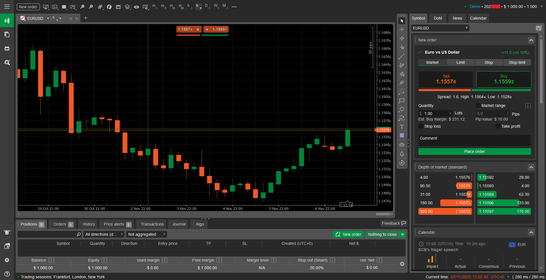Open the Analyze section in sidebar
This screenshot has width=546, height=280.
point(7,62)
